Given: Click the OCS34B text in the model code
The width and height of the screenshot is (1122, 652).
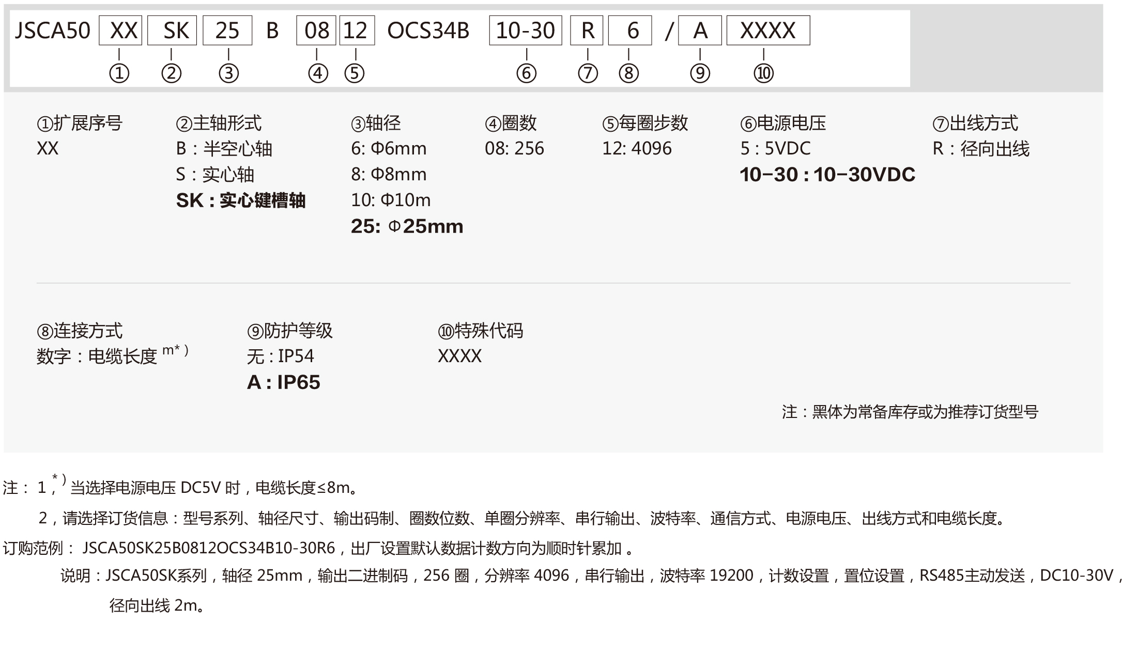Looking at the screenshot, I should point(428,30).
